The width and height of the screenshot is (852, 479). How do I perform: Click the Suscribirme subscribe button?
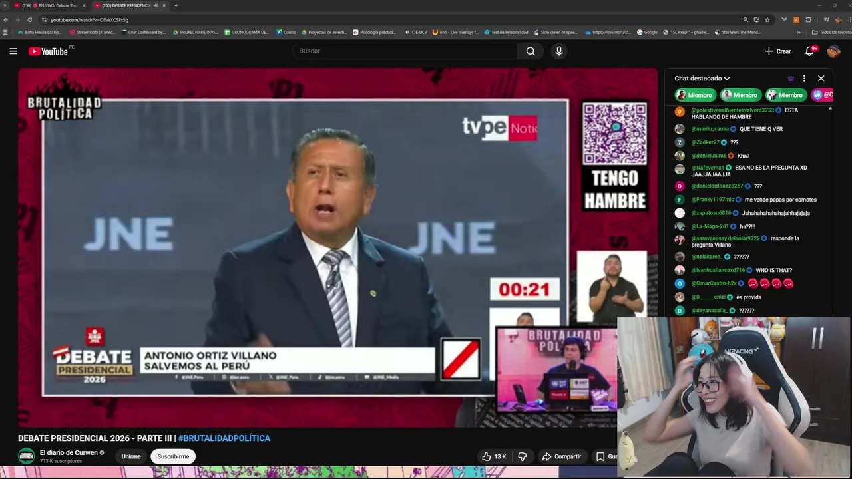[x=173, y=456]
